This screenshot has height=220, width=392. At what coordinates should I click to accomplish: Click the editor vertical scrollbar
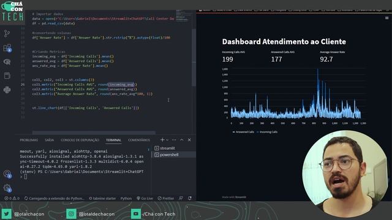[194, 57]
